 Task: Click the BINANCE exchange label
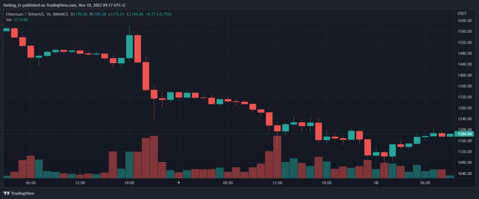pos(61,14)
